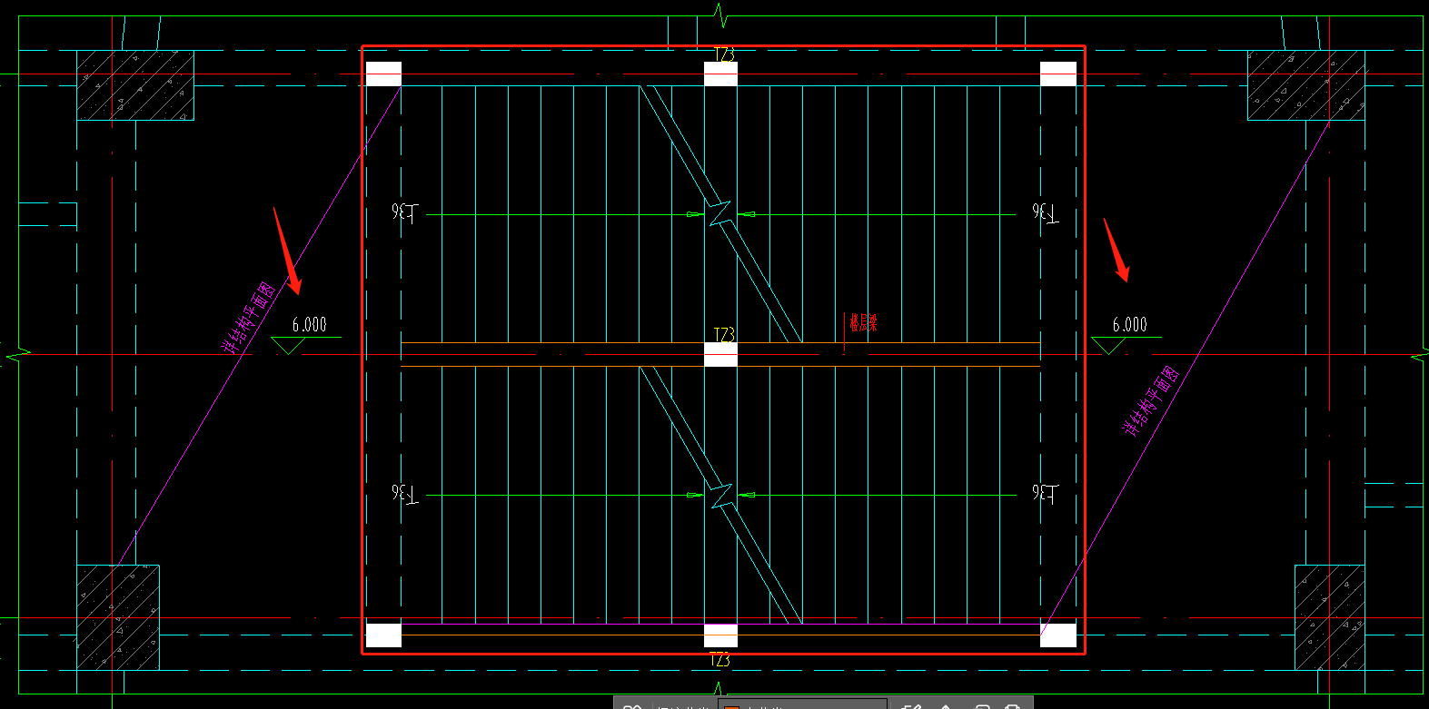Viewport: 1429px width, 709px height.
Task: Pick the green arrowhead left of the upper break line
Action: 695,214
